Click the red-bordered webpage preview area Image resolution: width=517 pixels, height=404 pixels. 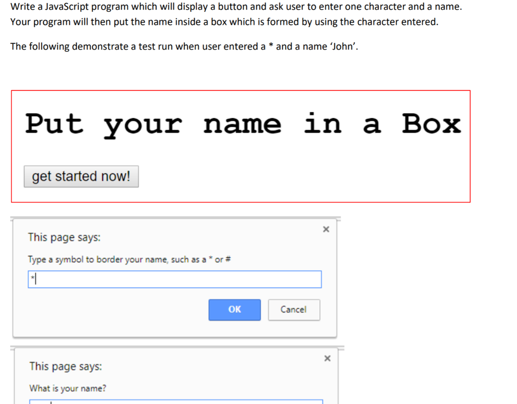click(240, 146)
